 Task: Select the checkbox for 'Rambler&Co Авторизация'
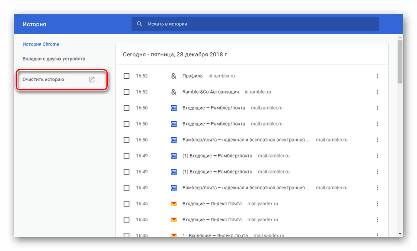pyautogui.click(x=127, y=92)
